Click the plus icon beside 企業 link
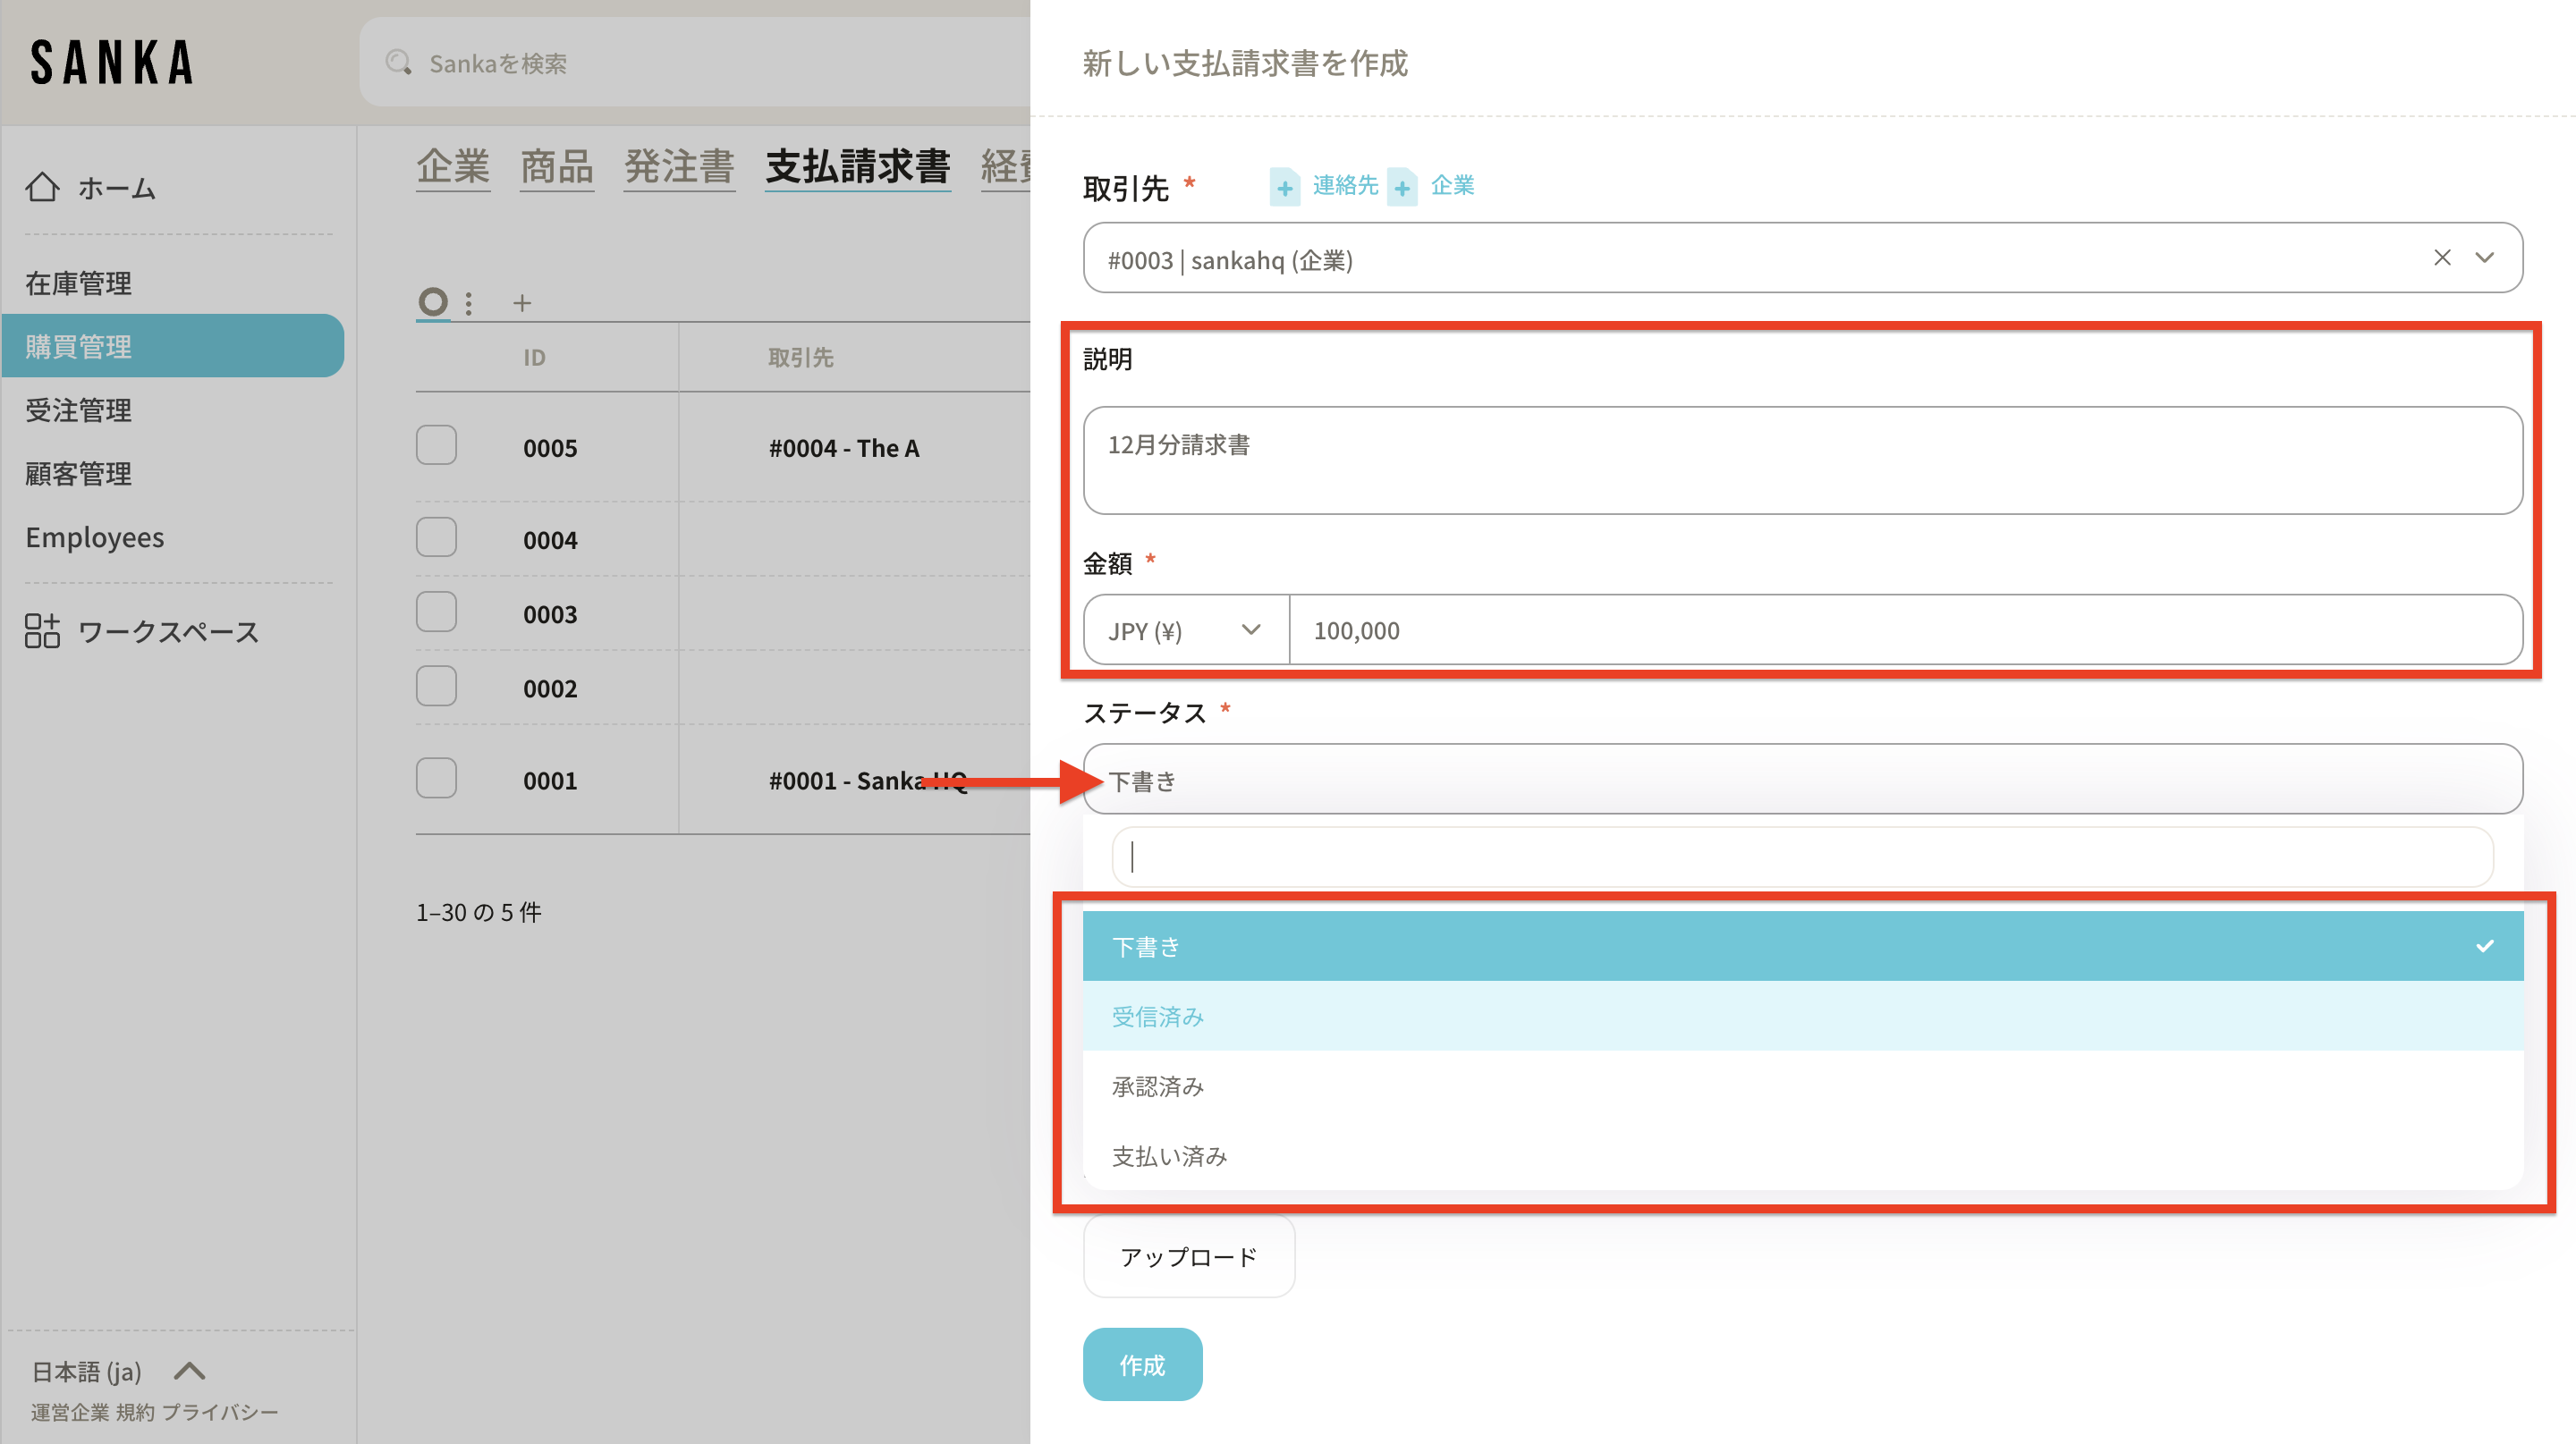This screenshot has height=1444, width=2576. 1402,187
